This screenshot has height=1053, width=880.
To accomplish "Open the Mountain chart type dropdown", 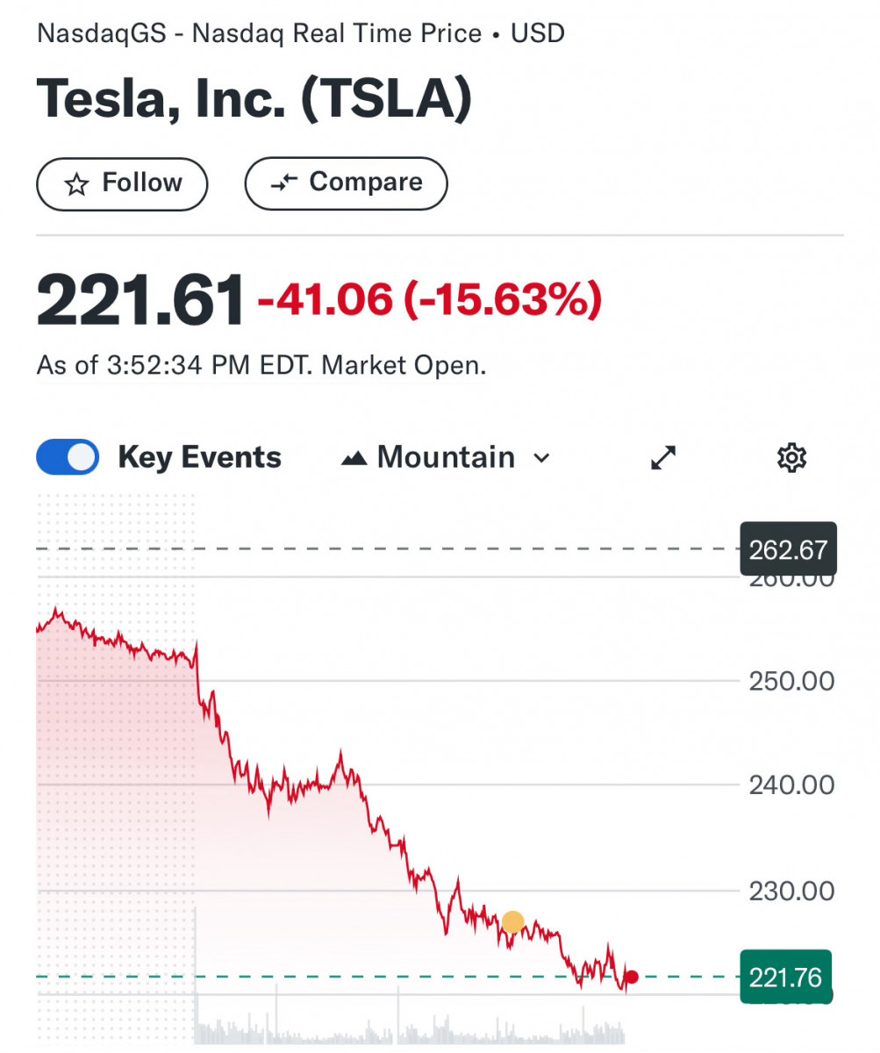I will (x=446, y=457).
